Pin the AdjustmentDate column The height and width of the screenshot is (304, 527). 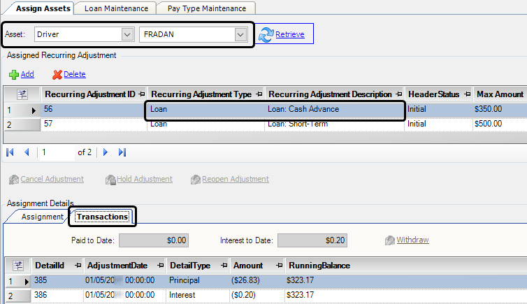coord(161,266)
